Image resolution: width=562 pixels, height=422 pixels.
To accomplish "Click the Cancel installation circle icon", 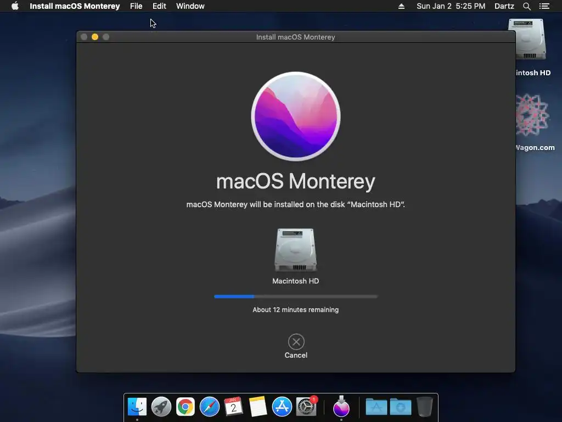I will pos(296,342).
